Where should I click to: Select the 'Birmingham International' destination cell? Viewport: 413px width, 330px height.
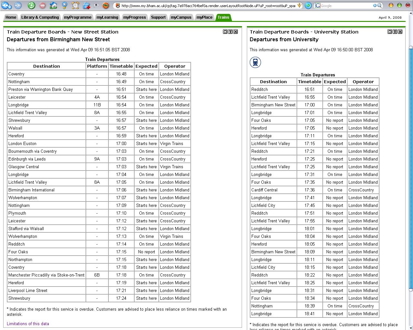click(46, 190)
